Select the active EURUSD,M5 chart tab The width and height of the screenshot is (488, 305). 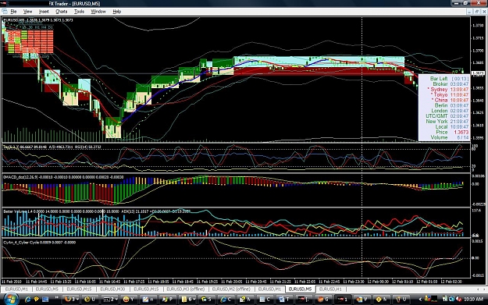tap(300, 289)
